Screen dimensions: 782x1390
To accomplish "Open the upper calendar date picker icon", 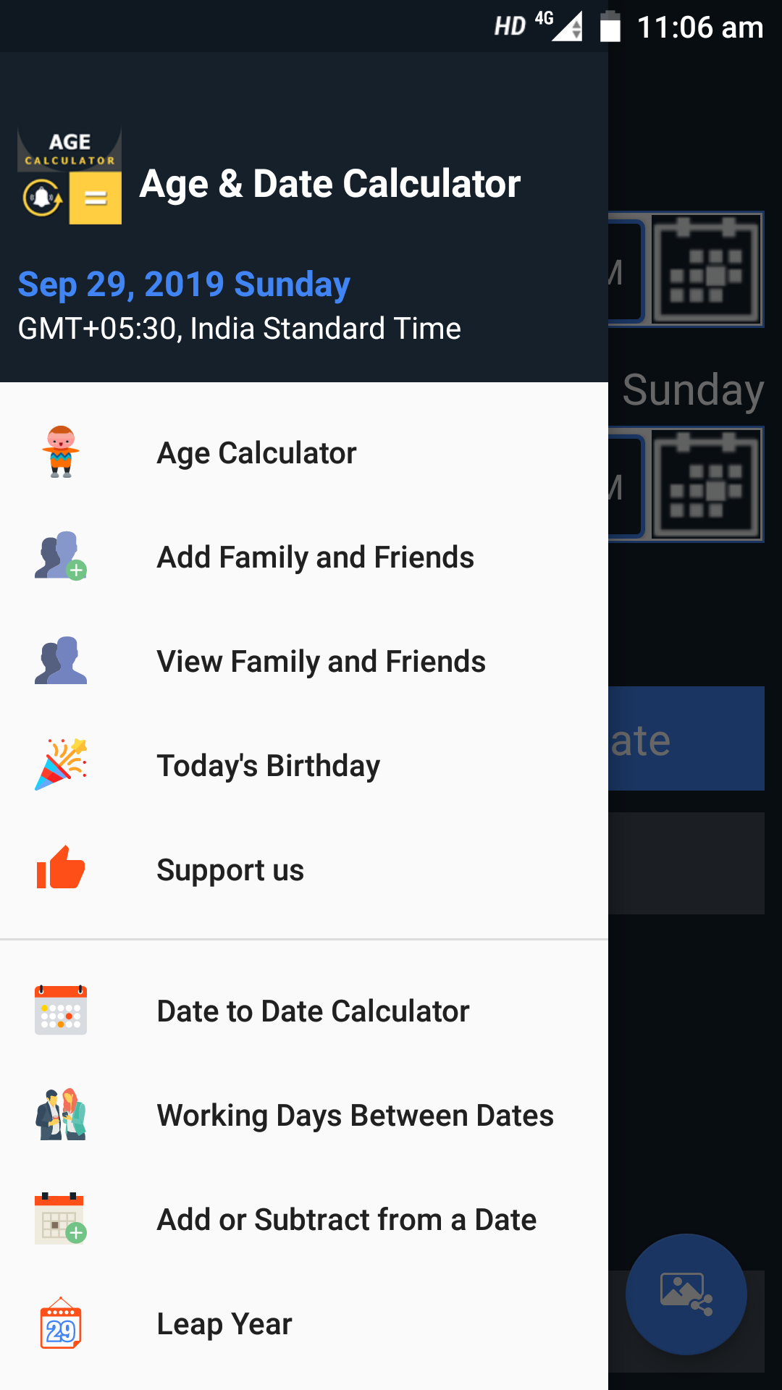I will click(707, 269).
